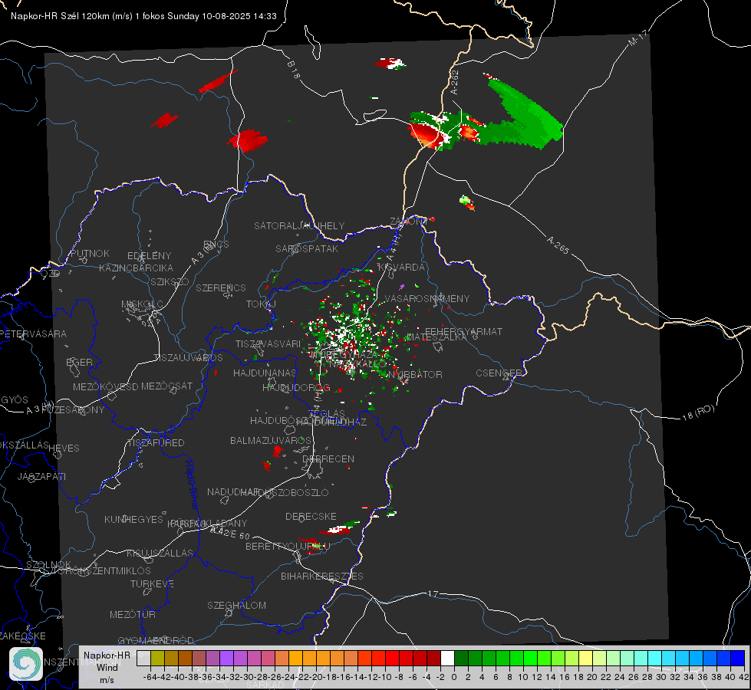
Task: Click the JÁSZAPÁTI town label
Action: (x=41, y=476)
